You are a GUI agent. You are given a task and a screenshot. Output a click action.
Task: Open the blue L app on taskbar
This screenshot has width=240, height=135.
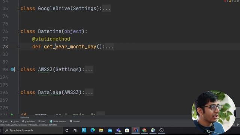84,130
